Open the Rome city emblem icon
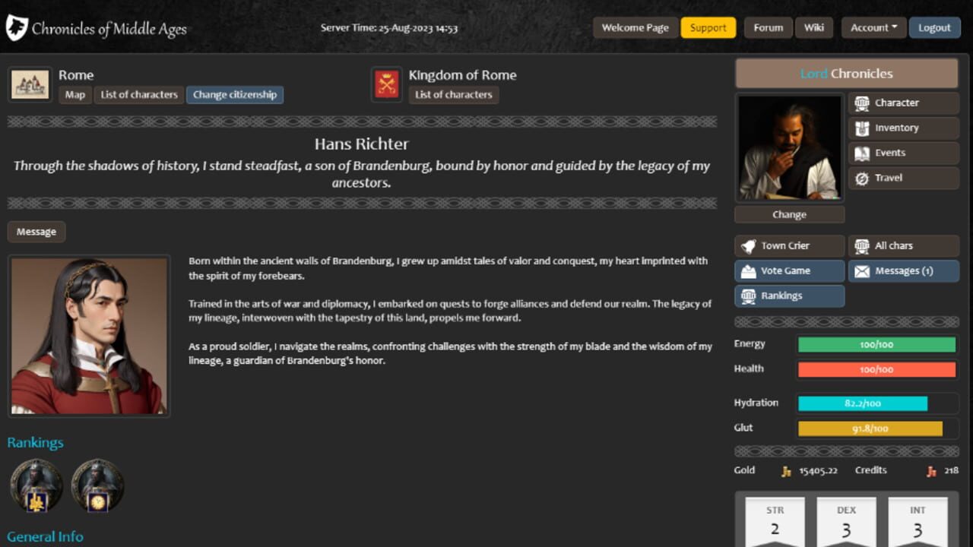The image size is (973, 547). 30,84
